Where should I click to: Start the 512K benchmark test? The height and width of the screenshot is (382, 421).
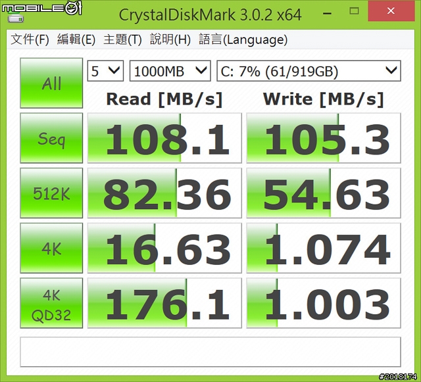(51, 193)
